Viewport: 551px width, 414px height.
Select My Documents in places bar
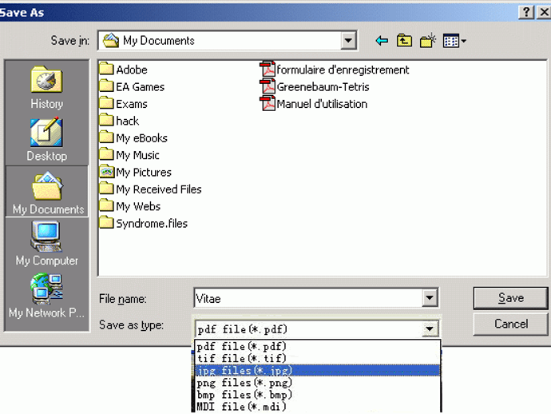point(47,192)
